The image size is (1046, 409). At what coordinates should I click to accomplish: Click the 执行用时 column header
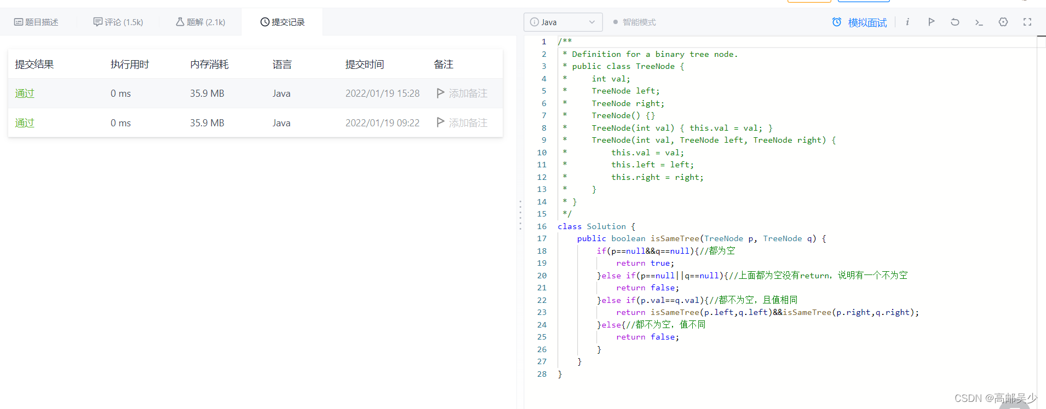[x=130, y=65]
